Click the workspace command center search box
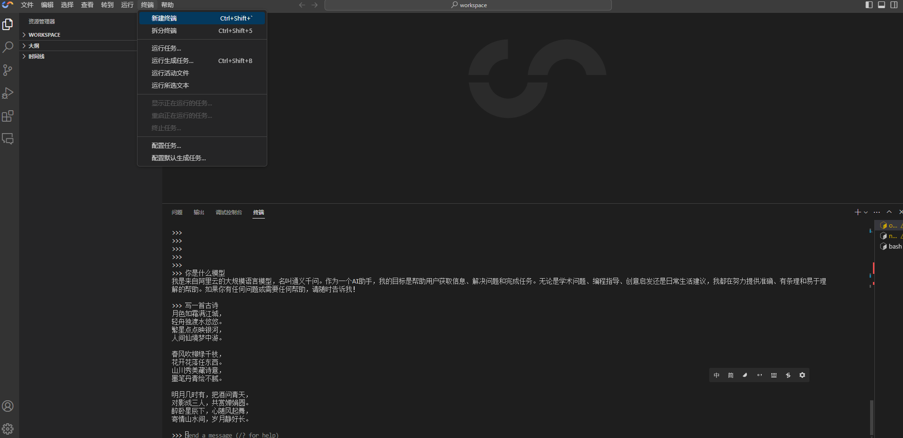Image resolution: width=903 pixels, height=438 pixels. click(x=468, y=5)
